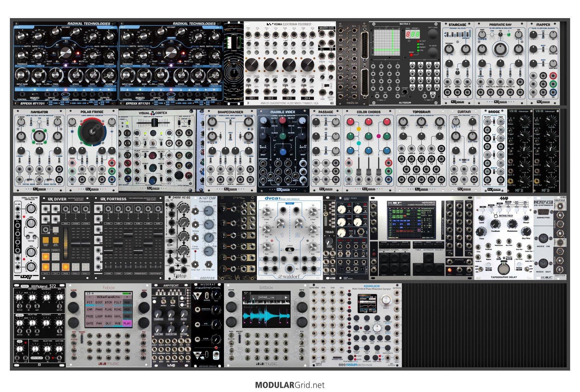580x392 pixels.
Task: Click the NerdSEQ tracker screen
Action: [411, 222]
